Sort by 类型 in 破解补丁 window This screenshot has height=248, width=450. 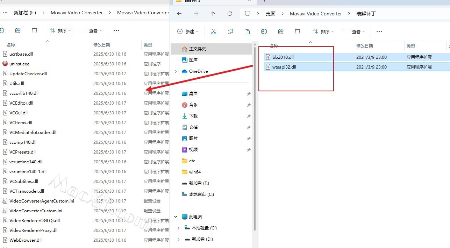411,46
